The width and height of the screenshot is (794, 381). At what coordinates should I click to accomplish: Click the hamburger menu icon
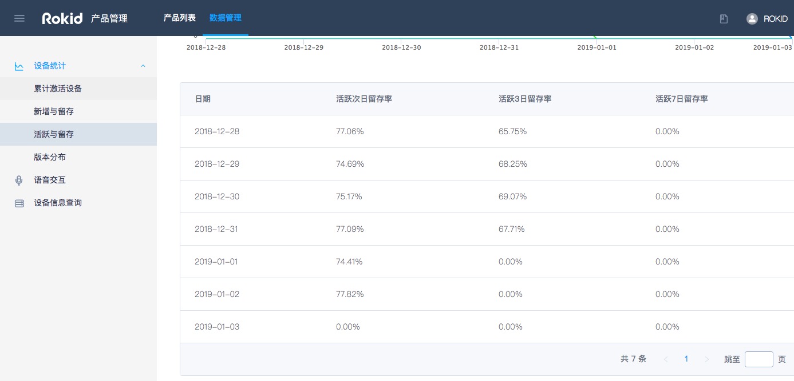19,18
